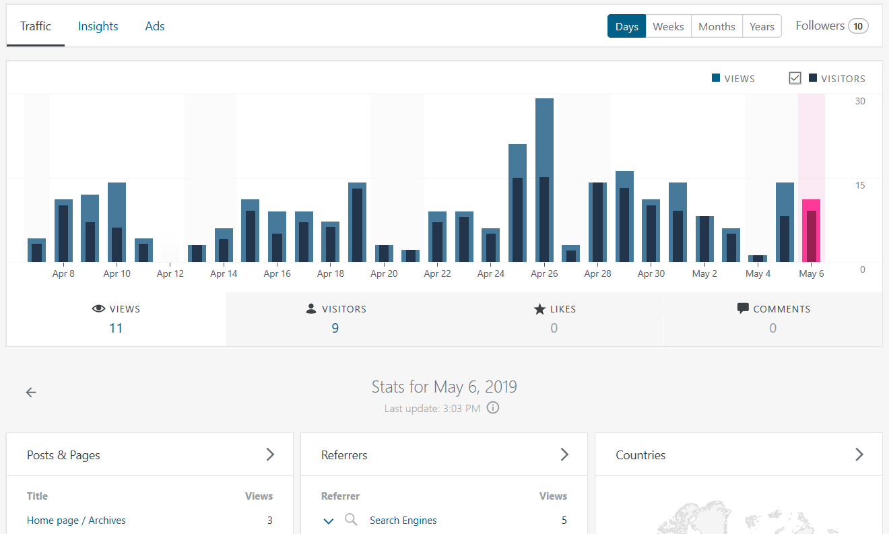Viewport: 889px width, 534px height.
Task: Open the Home page / Archives link
Action: [76, 520]
